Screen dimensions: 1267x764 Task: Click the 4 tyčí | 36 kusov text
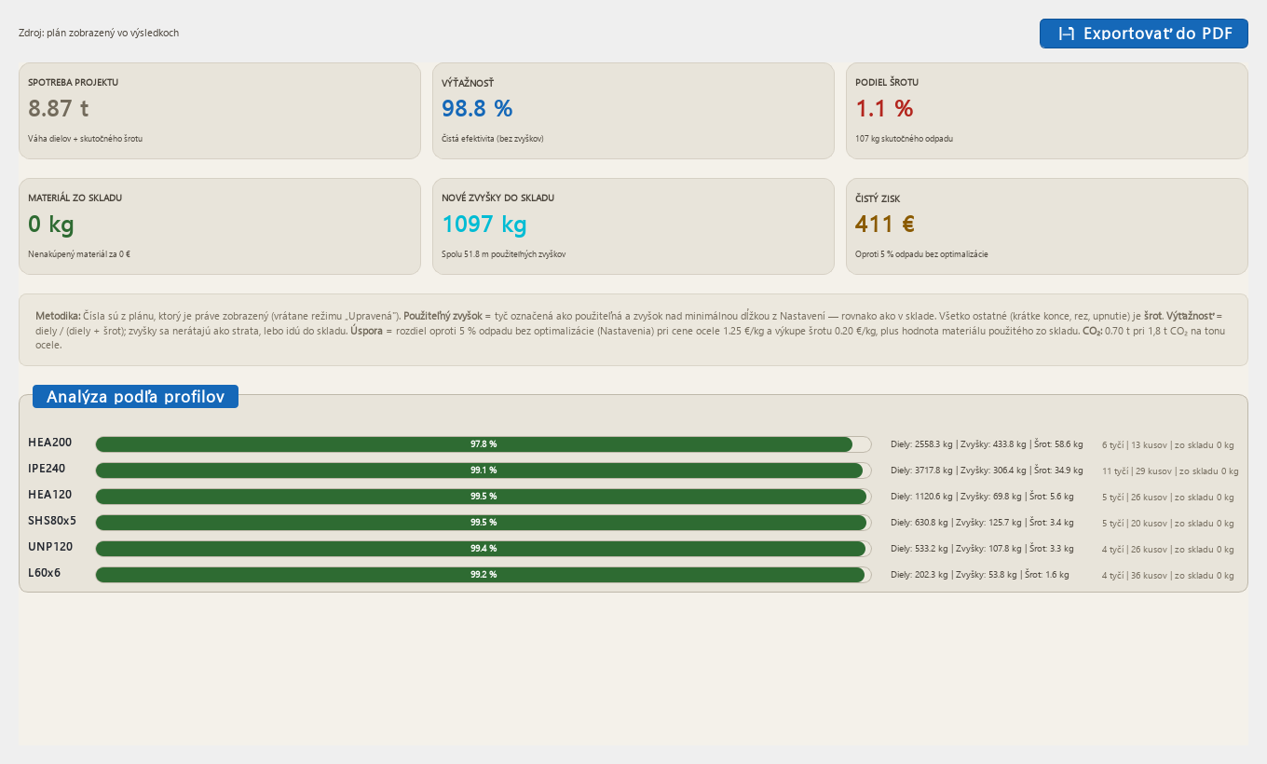coord(1135,576)
